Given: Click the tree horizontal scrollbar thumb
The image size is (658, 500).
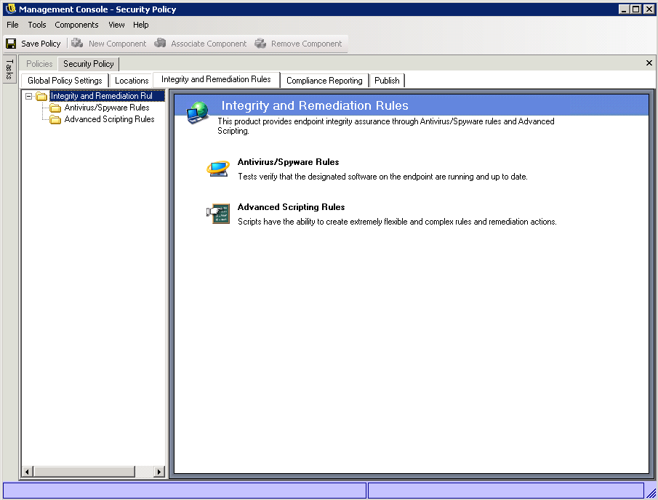Looking at the screenshot, I should tap(84, 472).
